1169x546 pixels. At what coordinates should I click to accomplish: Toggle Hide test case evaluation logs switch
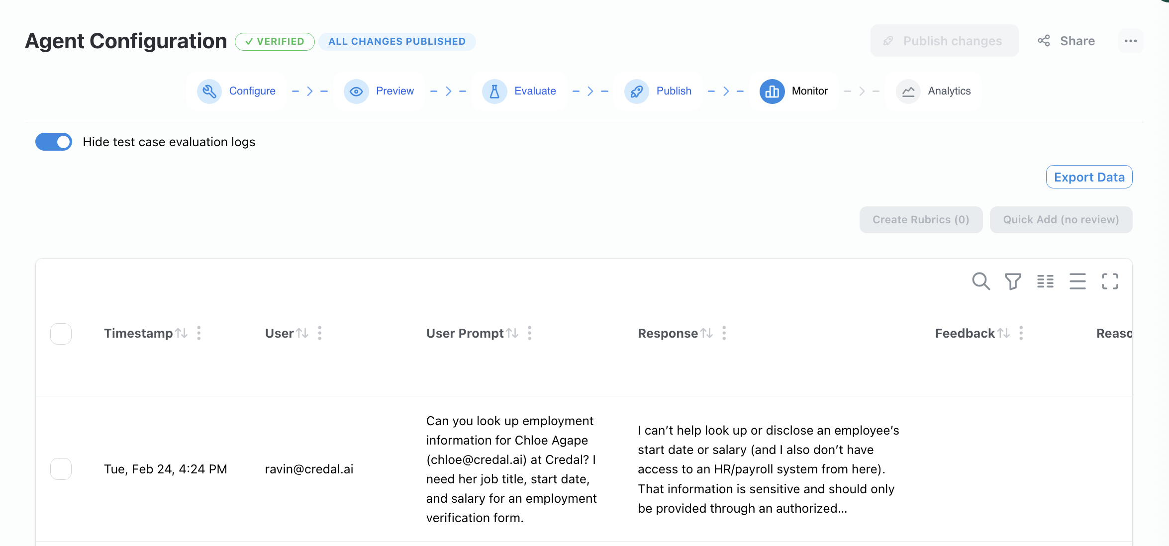coord(54,142)
